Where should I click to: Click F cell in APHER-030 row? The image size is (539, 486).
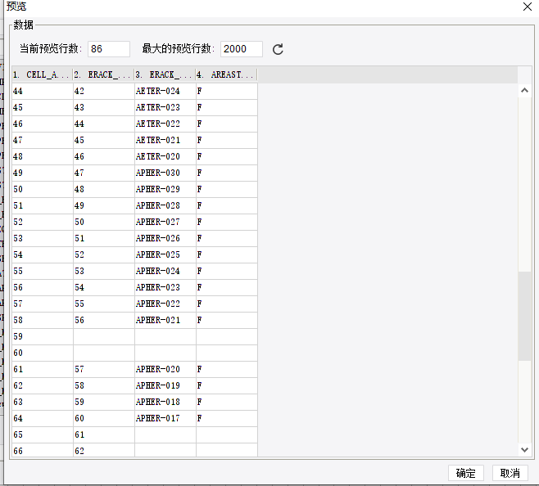click(x=227, y=173)
